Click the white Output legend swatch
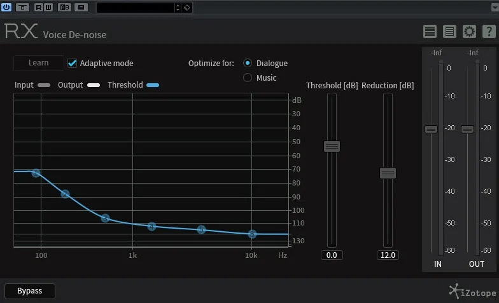This screenshot has height=303, width=499. click(x=94, y=85)
